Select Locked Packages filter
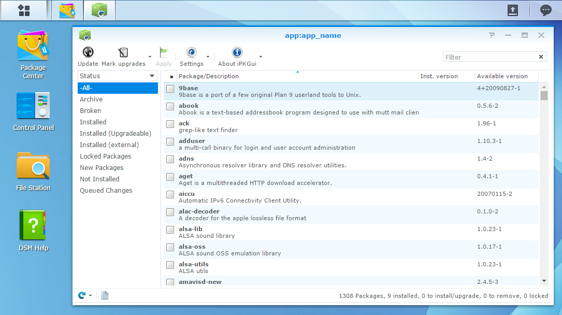562x315 pixels. click(x=118, y=156)
